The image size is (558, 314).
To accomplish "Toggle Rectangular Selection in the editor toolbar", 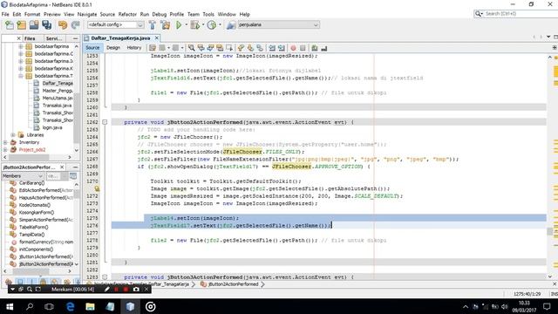I will point(229,48).
